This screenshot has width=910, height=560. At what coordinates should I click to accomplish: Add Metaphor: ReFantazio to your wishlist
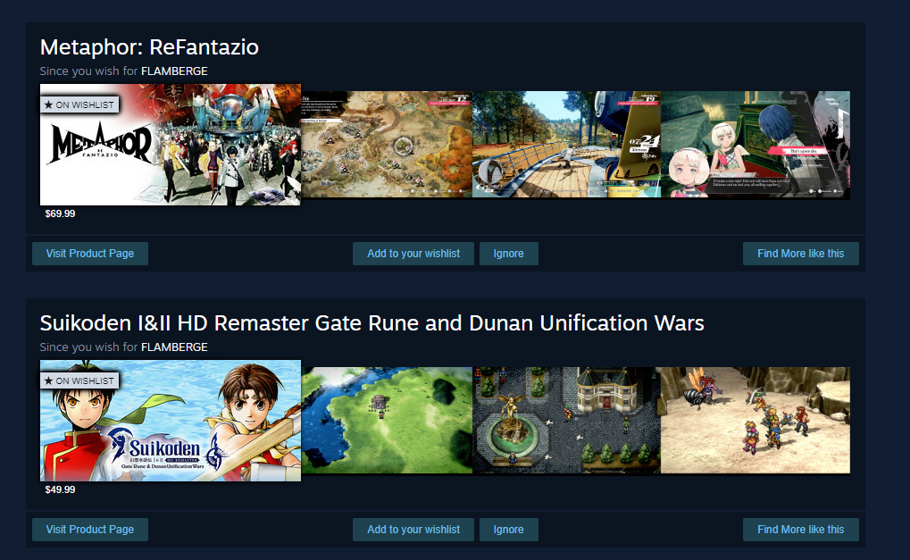tap(413, 254)
